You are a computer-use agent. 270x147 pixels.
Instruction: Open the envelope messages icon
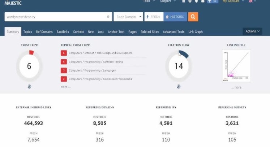[x=203, y=1]
